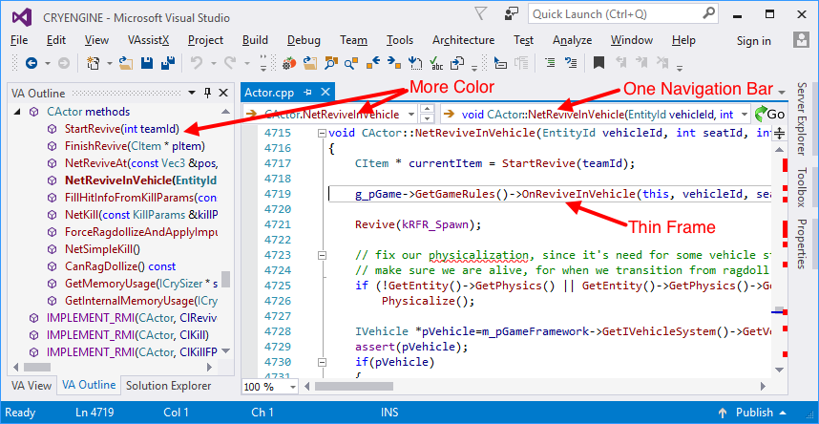Viewport: 819px width, 424px height.
Task: Click the notifications funnel icon in title bar
Action: [x=481, y=13]
